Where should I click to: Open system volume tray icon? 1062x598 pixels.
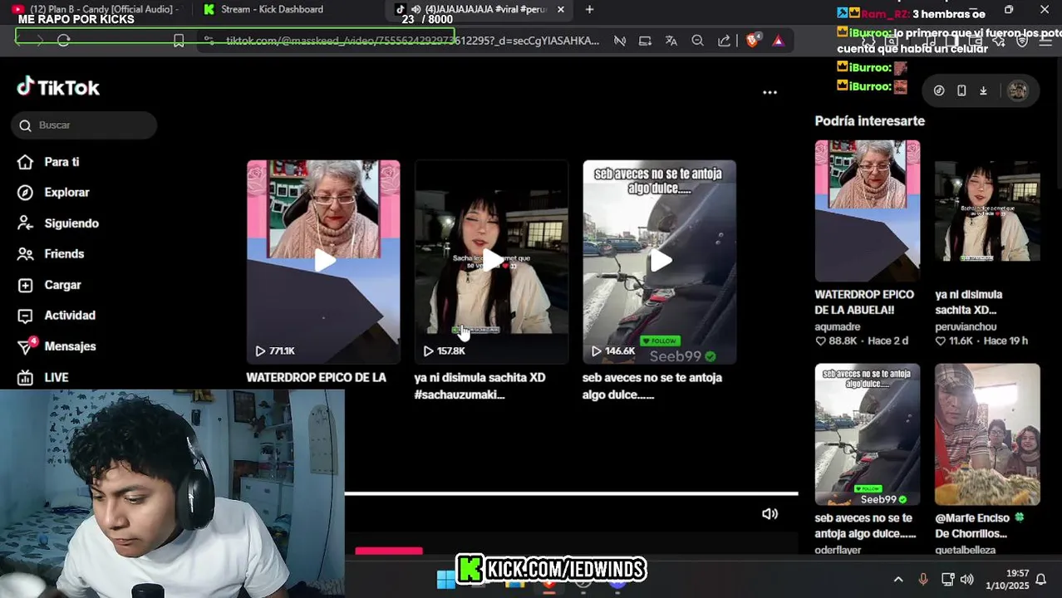pyautogui.click(x=966, y=579)
